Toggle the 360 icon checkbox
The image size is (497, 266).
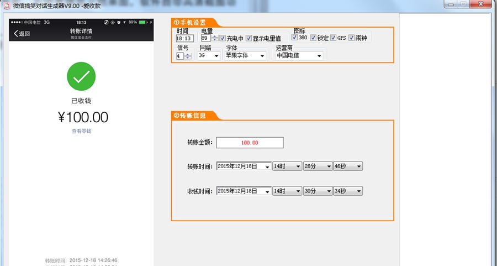click(294, 38)
